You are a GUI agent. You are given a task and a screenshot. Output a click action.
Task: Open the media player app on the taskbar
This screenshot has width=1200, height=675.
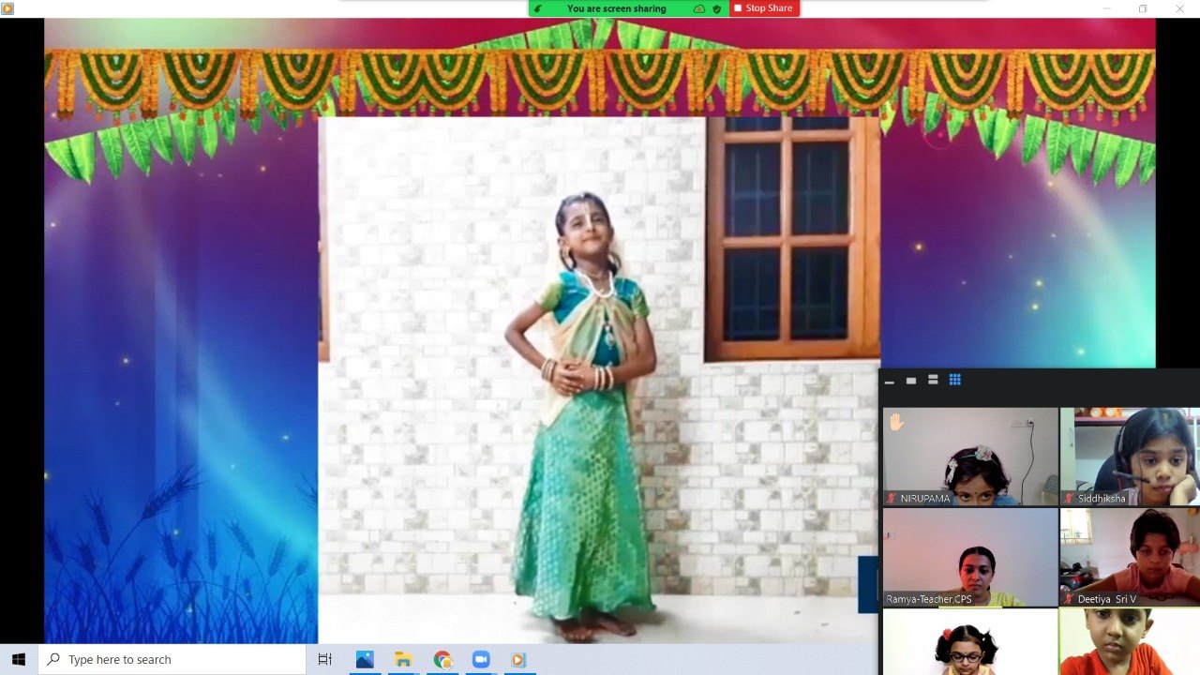point(518,660)
